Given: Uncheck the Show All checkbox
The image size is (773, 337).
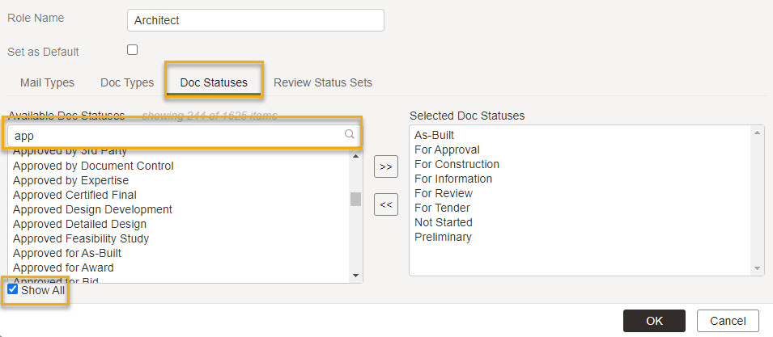Looking at the screenshot, I should [x=13, y=289].
